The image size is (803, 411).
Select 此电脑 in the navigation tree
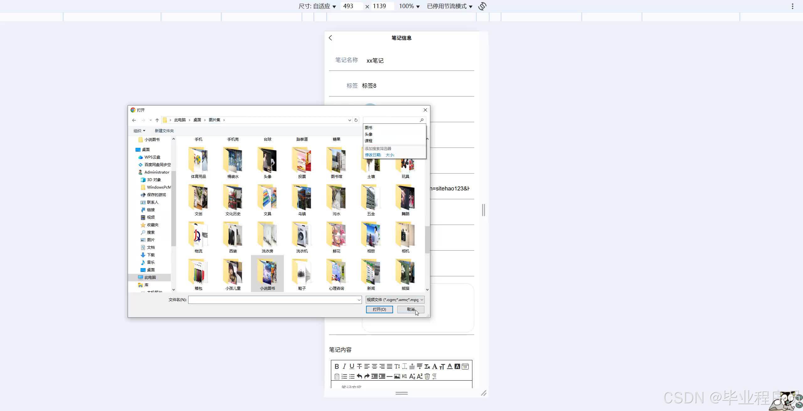pyautogui.click(x=150, y=278)
